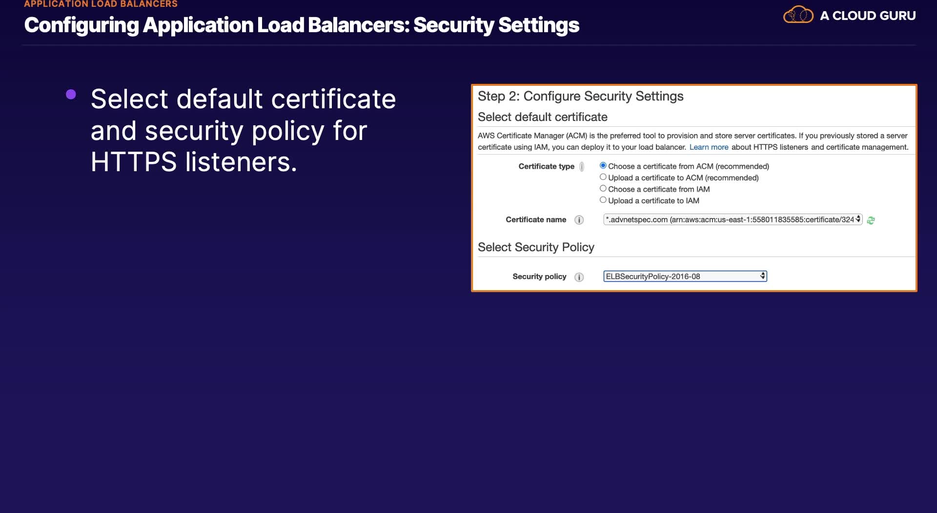The image size is (937, 513).
Task: Click the info icon beside Certificate name
Action: click(579, 220)
